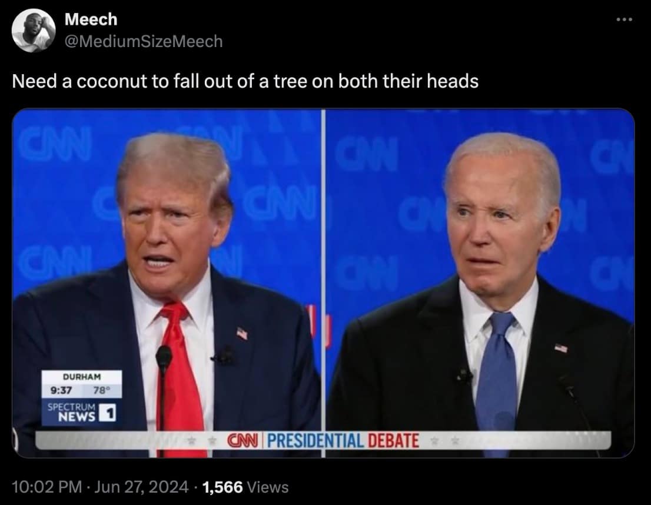651x505 pixels.
Task: Click the blue necktie in the image
Action: coord(497,379)
